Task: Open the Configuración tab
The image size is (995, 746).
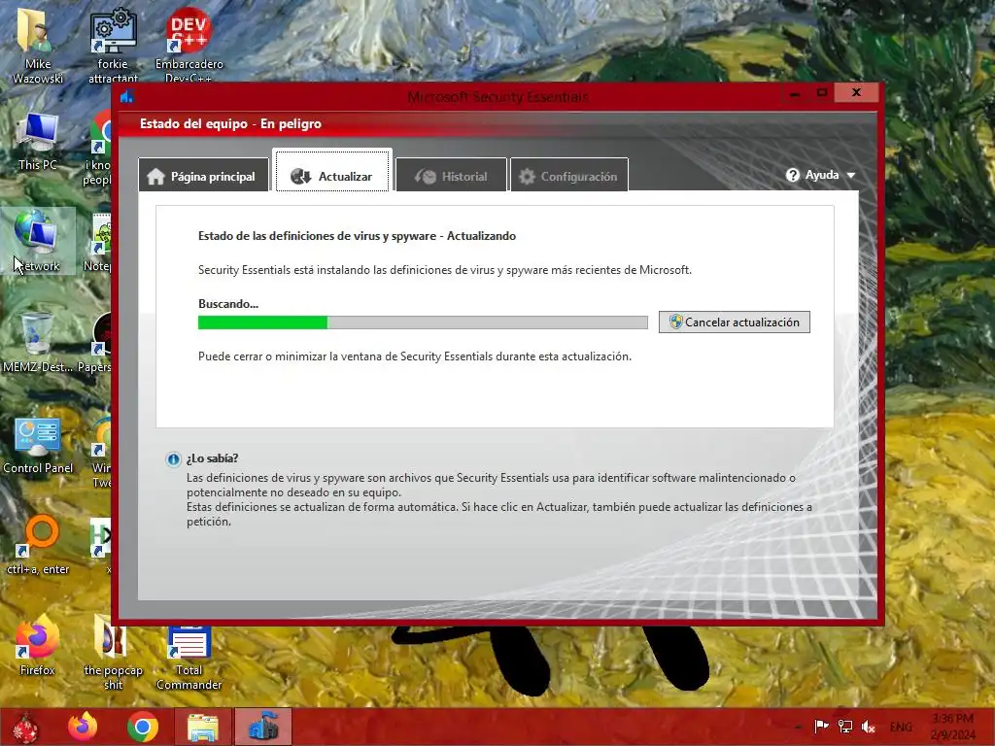Action: [569, 176]
